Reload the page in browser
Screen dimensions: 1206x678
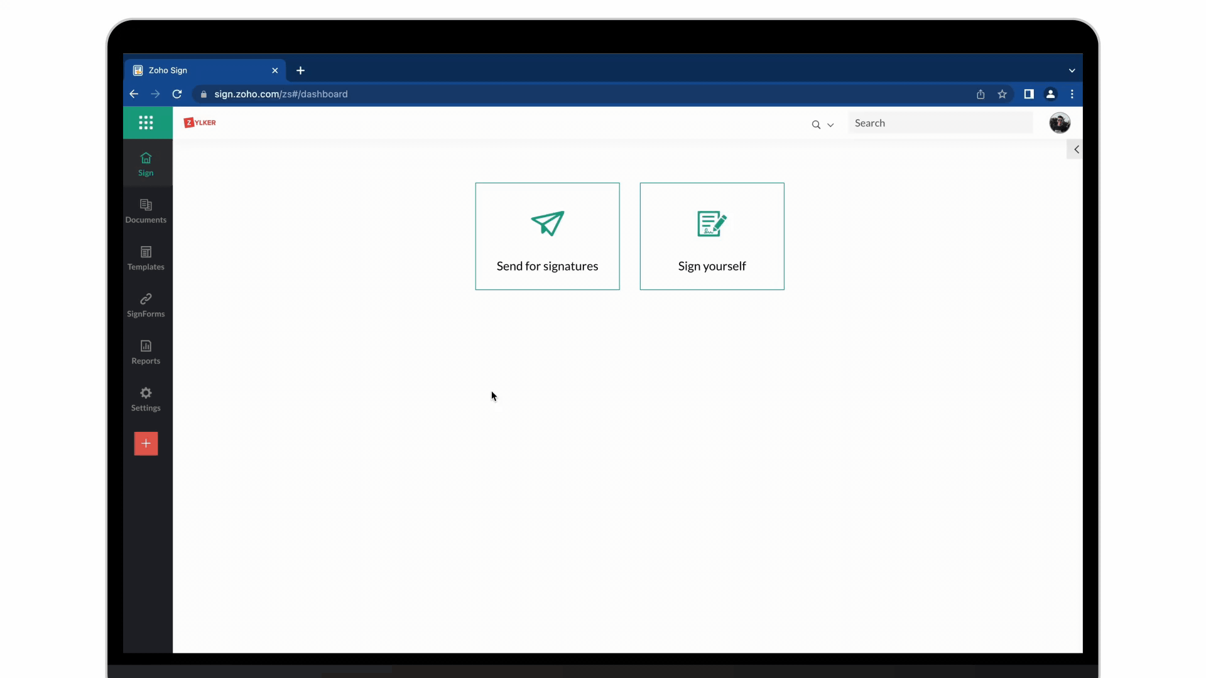(177, 94)
